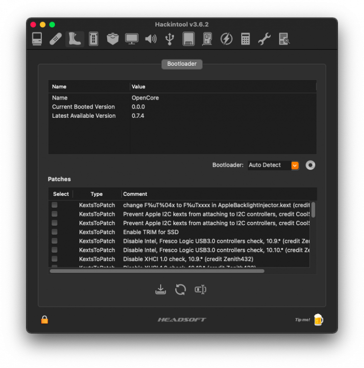This screenshot has width=364, height=368.
Task: Select the Boot (boot shoe) toolbar icon
Action: [75, 39]
